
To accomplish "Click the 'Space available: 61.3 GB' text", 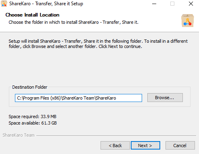I will 33,123.
